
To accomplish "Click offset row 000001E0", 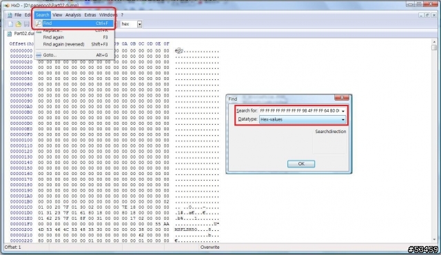I will (21, 218).
